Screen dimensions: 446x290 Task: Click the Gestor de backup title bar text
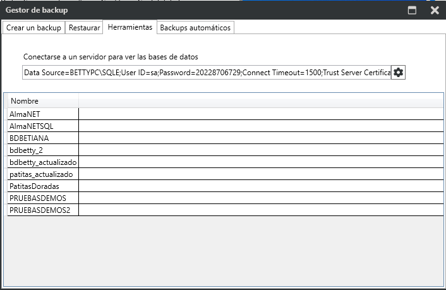point(37,10)
